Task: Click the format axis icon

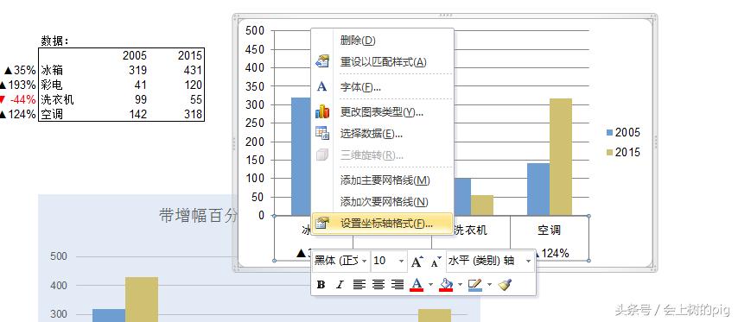Action: coord(322,224)
